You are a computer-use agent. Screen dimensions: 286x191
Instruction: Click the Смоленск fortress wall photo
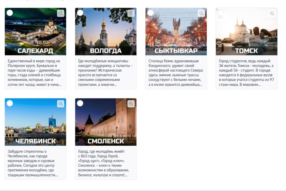pos(106,122)
